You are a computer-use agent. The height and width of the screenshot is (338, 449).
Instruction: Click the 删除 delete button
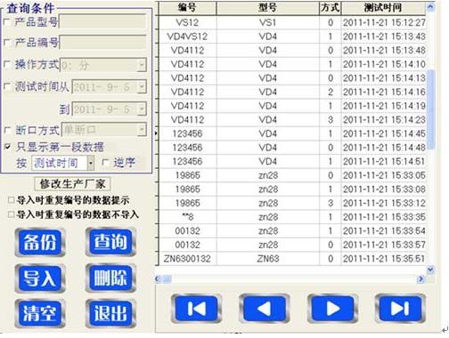(110, 278)
